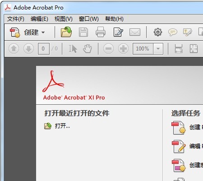The image size is (203, 181).
Task: Open the 帮助(H) menu
Action: pyautogui.click(x=114, y=19)
